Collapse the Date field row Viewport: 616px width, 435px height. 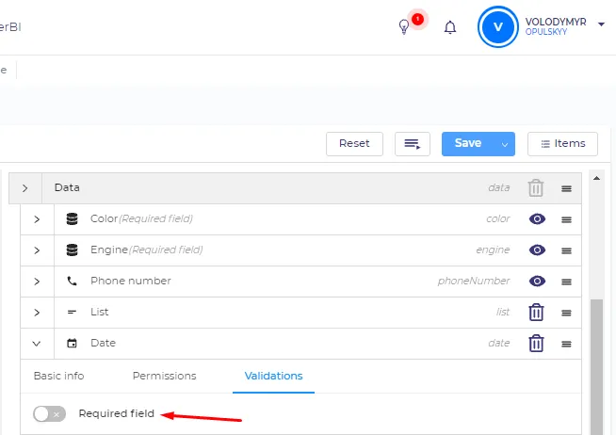point(37,344)
